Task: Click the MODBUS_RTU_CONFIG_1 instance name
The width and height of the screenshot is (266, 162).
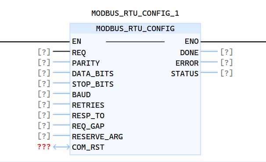Action: (x=135, y=14)
